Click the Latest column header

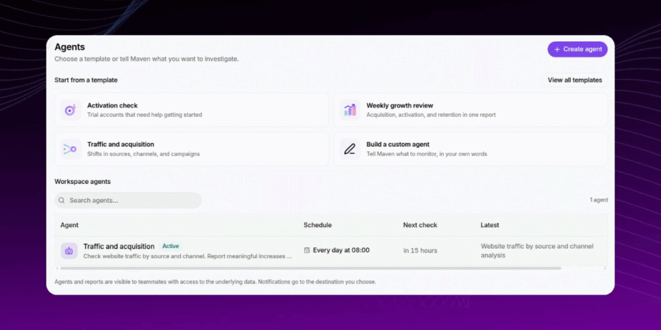tap(490, 225)
